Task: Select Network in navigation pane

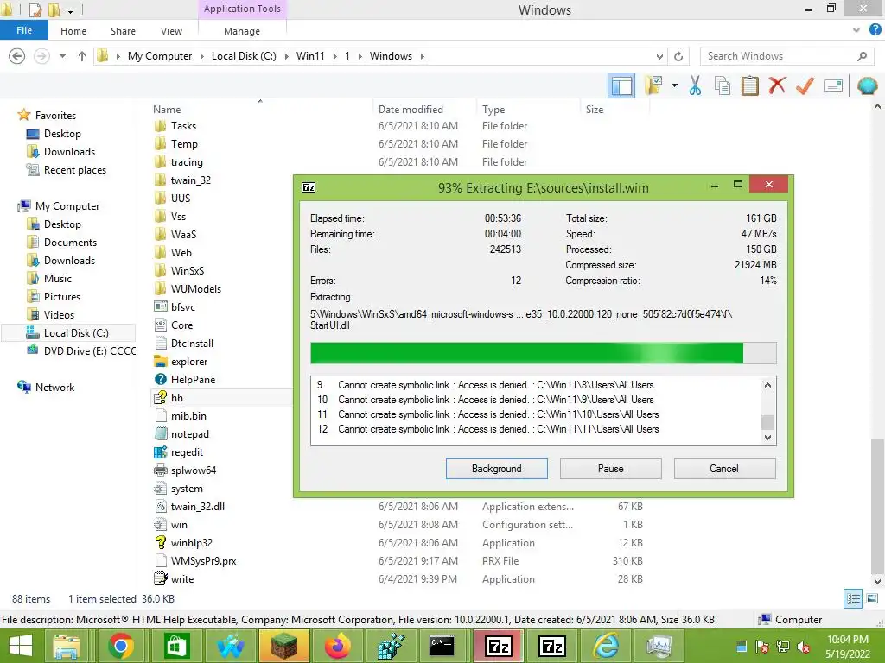Action: tap(54, 388)
